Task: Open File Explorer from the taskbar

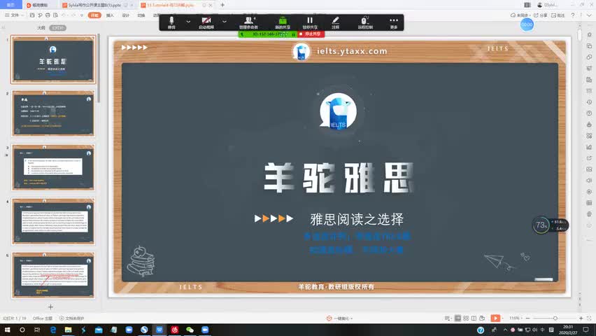Action: (x=68, y=330)
